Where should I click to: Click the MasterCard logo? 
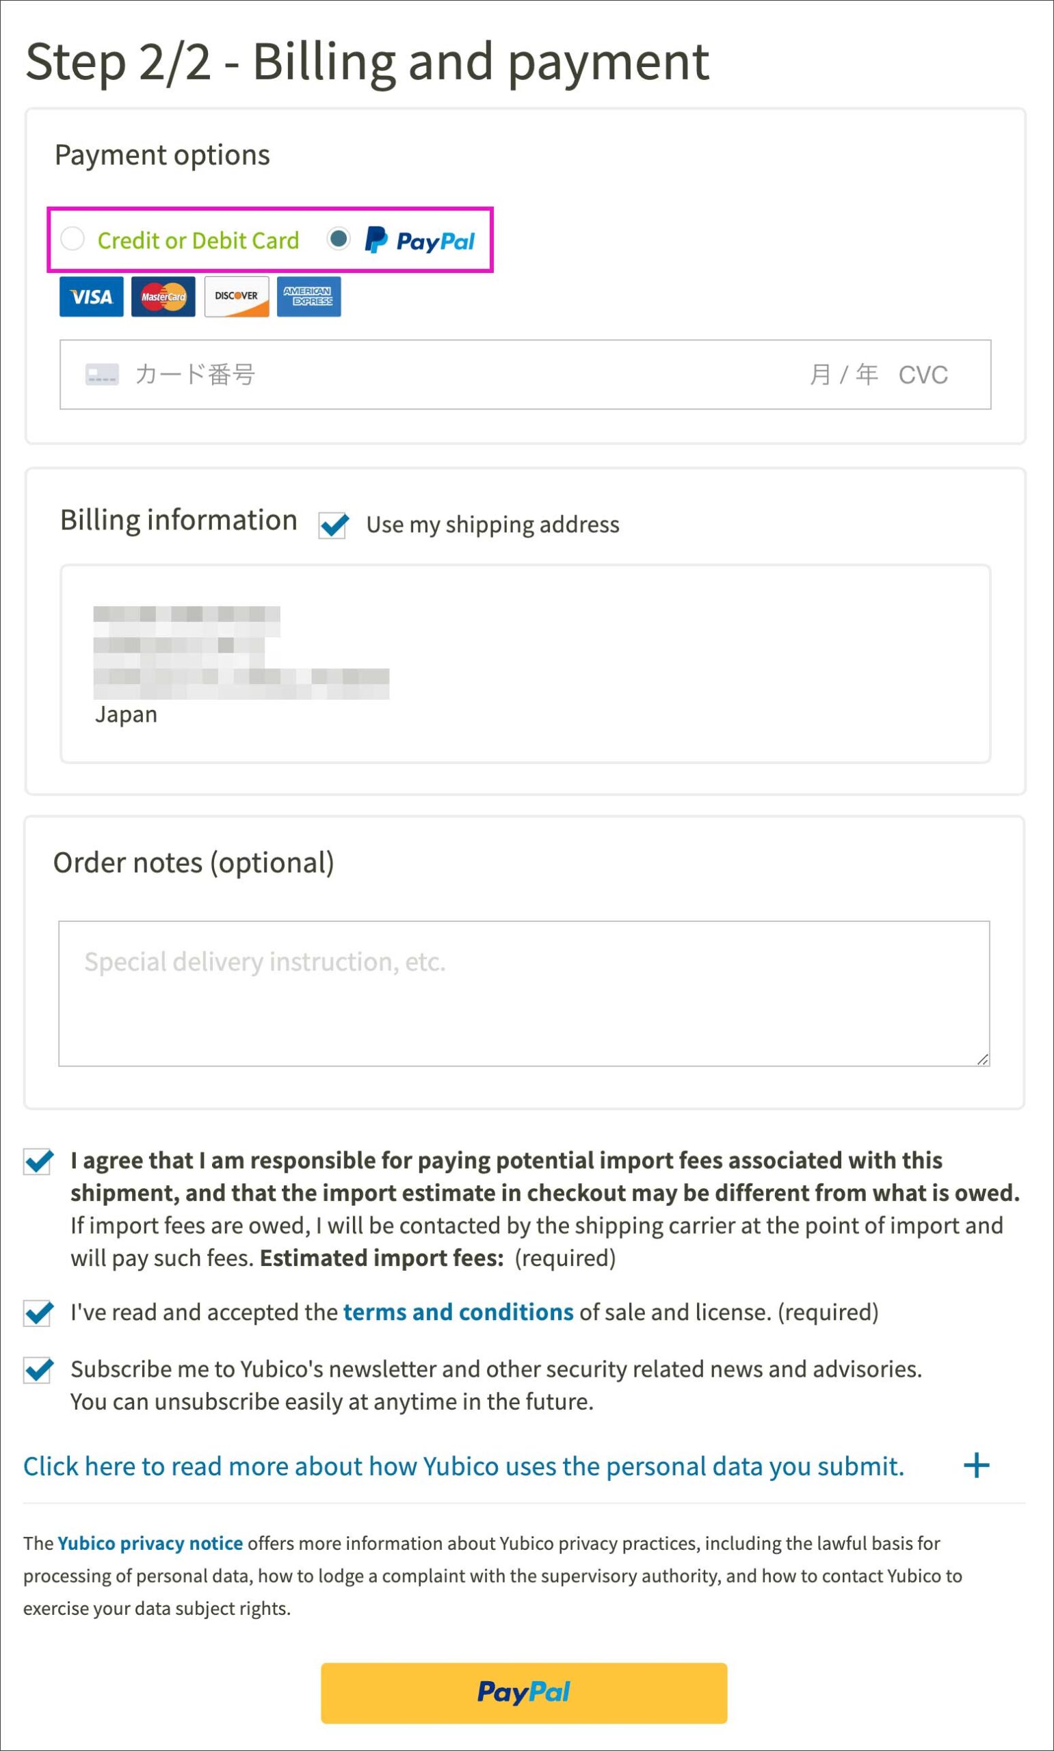pyautogui.click(x=163, y=296)
